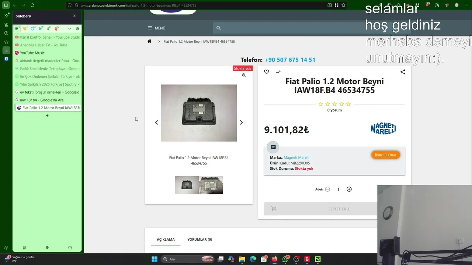Select the first tabs-list panel in Sidebery
This screenshot has height=265, width=472.
17,29
